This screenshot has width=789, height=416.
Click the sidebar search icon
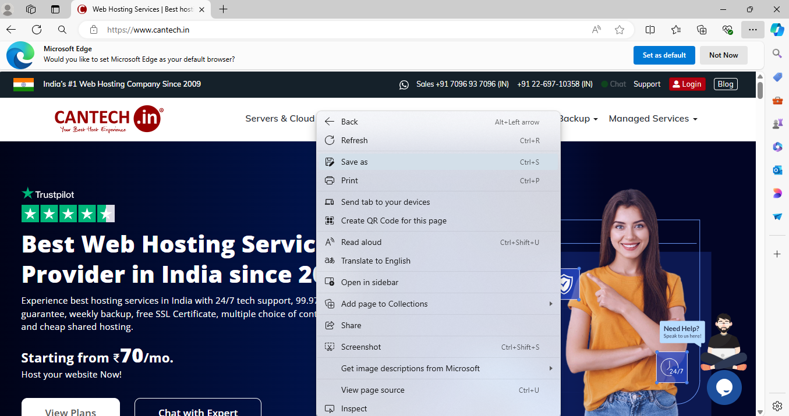pos(777,54)
